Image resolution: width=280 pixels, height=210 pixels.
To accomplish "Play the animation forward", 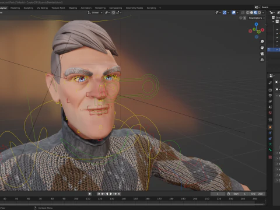I will (x=111, y=194).
